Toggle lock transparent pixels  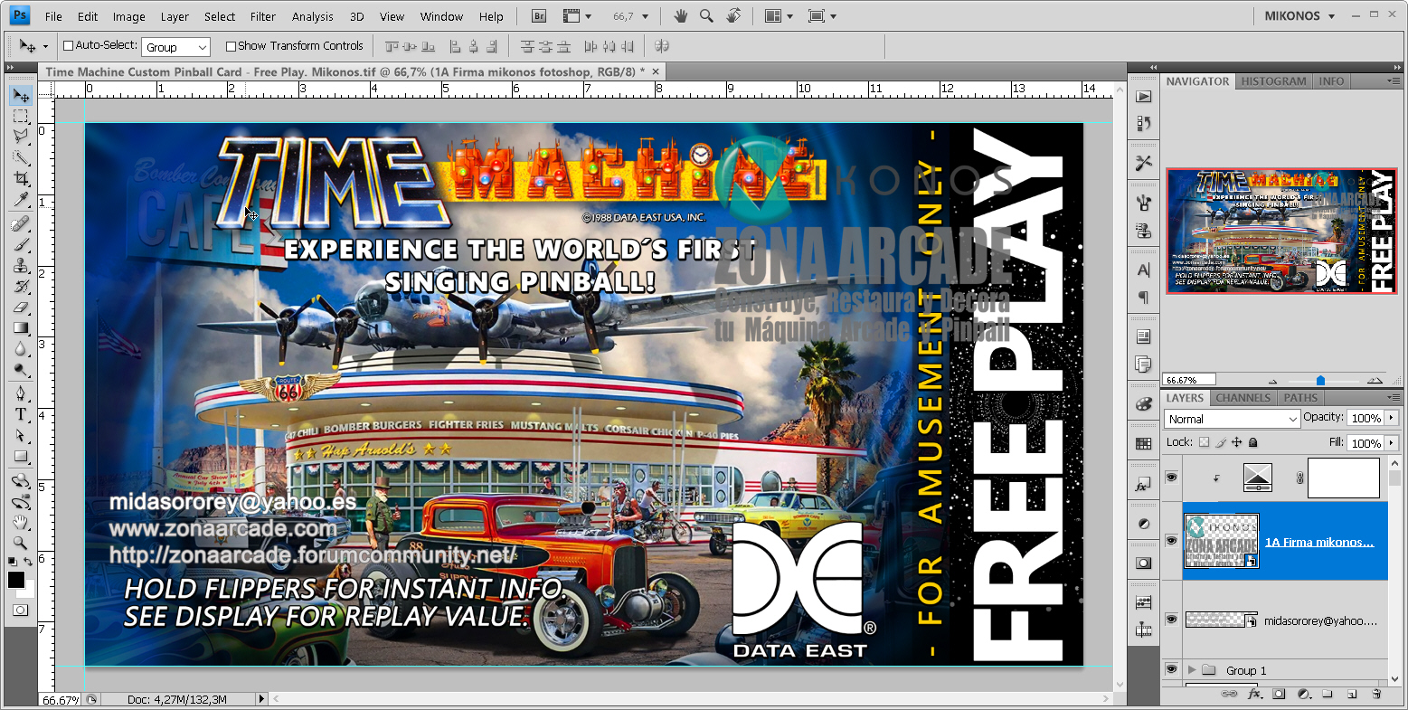[x=1204, y=442]
